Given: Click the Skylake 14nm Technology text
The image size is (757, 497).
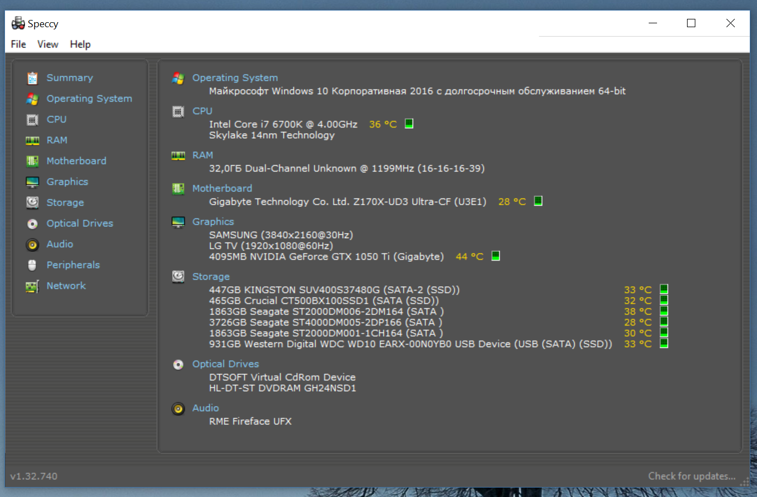Looking at the screenshot, I should (x=272, y=135).
